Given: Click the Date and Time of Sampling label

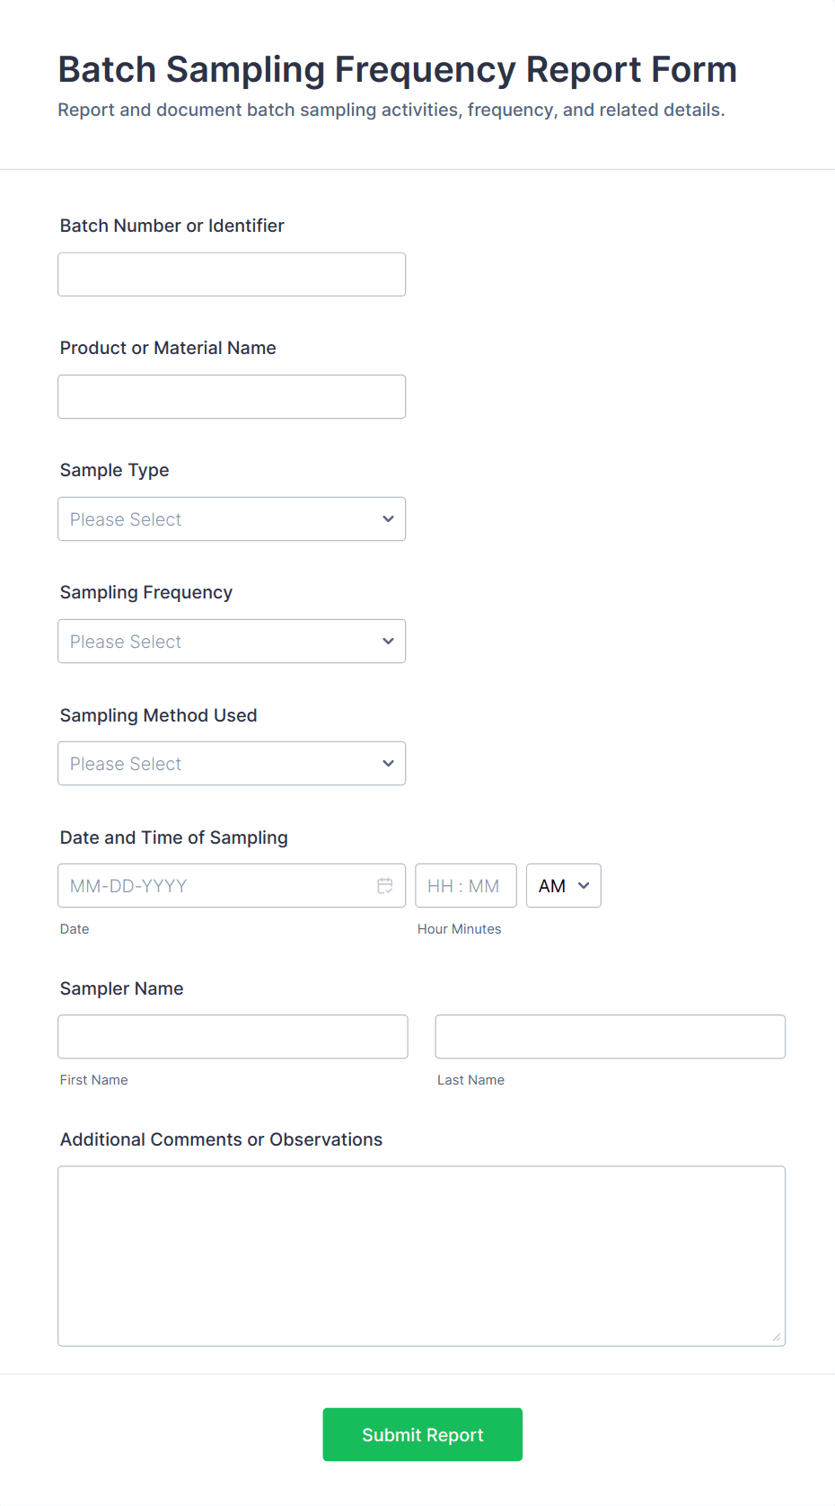Looking at the screenshot, I should point(173,837).
